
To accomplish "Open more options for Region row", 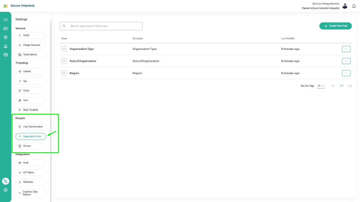I will click(x=346, y=73).
